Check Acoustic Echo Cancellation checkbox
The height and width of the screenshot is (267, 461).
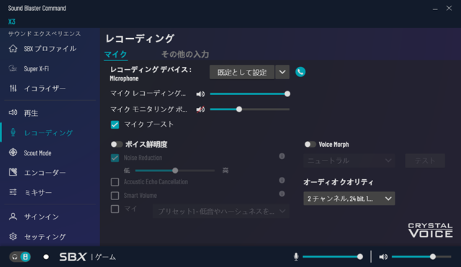115,182
